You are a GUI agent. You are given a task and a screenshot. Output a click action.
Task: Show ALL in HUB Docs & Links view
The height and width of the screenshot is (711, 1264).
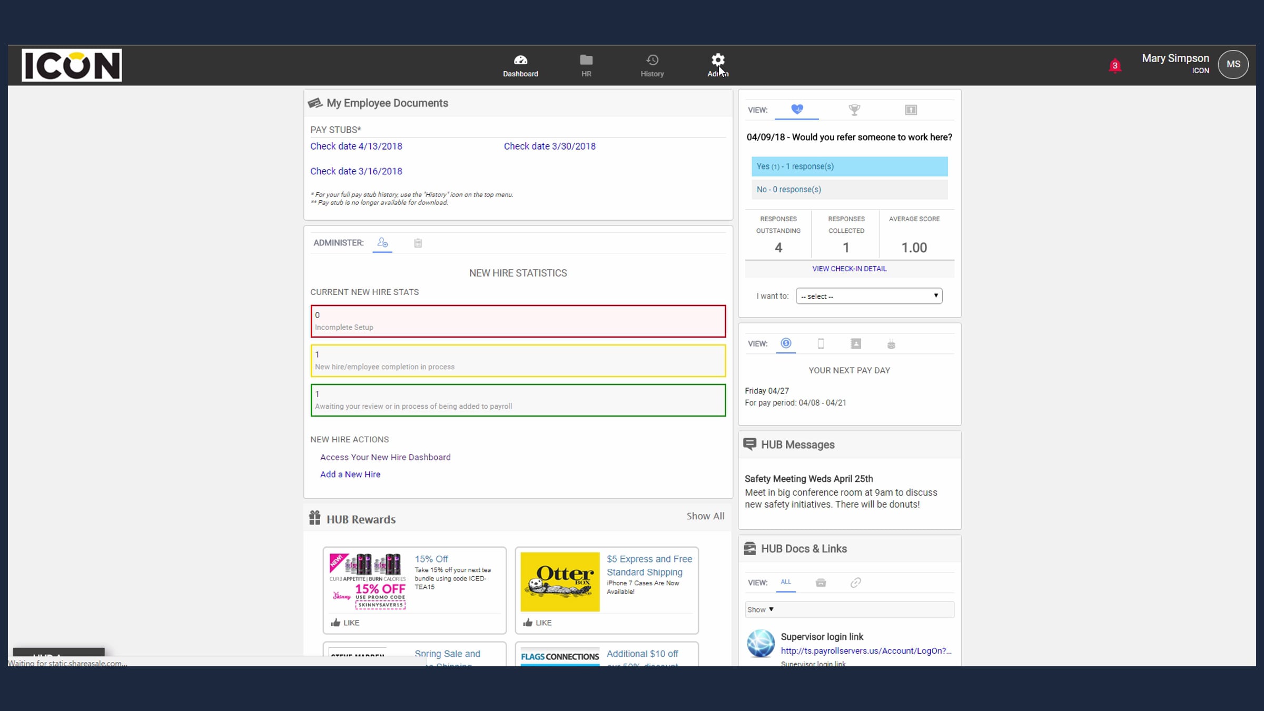point(786,582)
